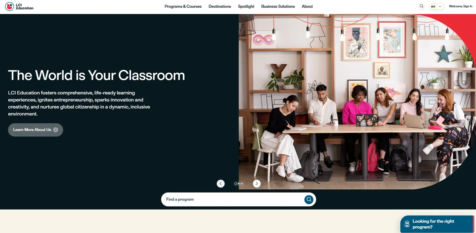
Task: Open the About menu
Action: click(x=307, y=7)
